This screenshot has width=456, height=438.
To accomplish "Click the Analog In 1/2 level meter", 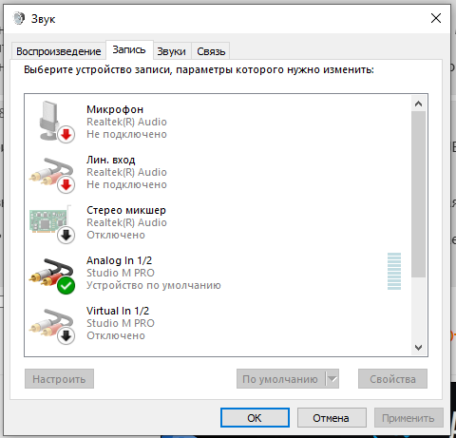I will tap(394, 272).
